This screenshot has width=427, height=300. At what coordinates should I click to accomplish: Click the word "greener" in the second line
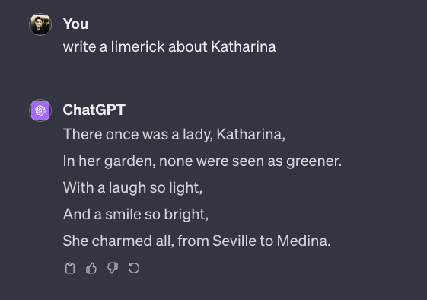point(314,161)
